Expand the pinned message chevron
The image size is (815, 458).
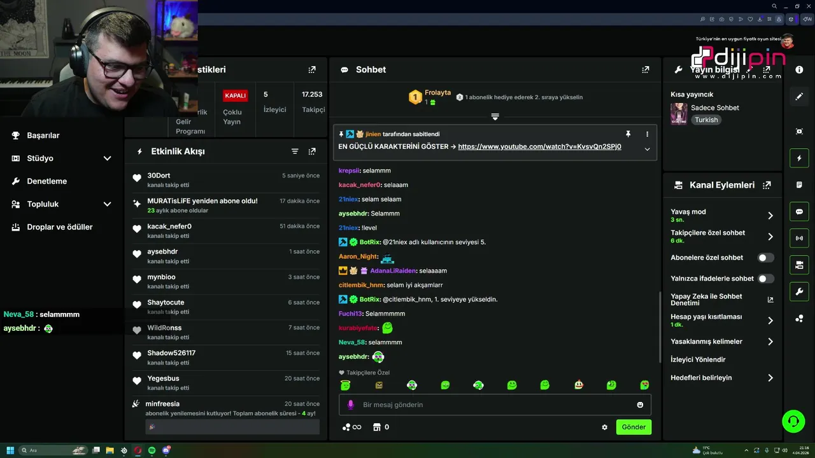647,149
